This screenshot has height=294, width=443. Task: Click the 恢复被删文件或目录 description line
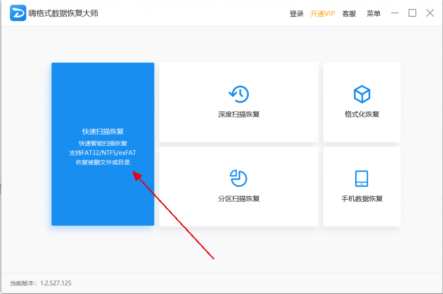click(103, 163)
